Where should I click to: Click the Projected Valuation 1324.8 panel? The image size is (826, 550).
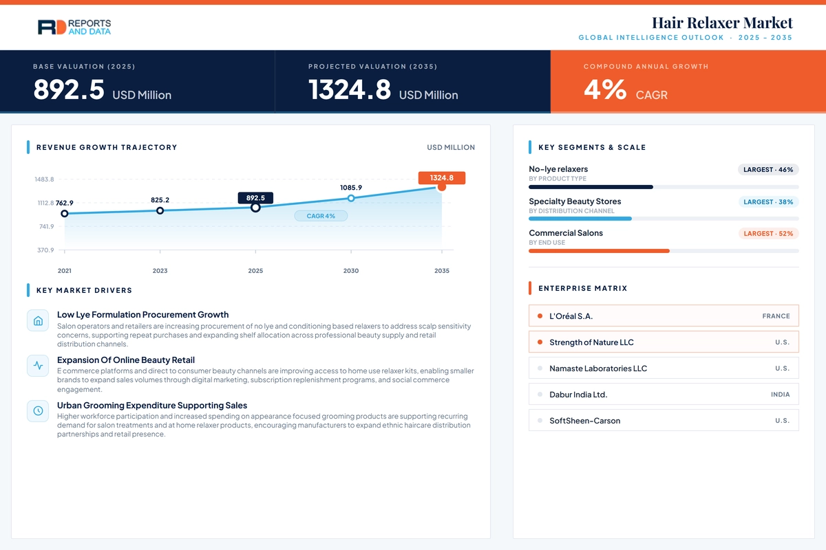pos(413,82)
